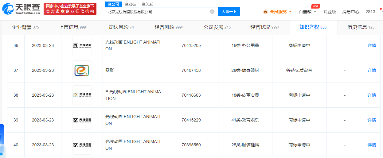Viewport: 383px width, 158px height.
Task: Open the trademark thumbnail in row 40
Action: tap(82, 145)
